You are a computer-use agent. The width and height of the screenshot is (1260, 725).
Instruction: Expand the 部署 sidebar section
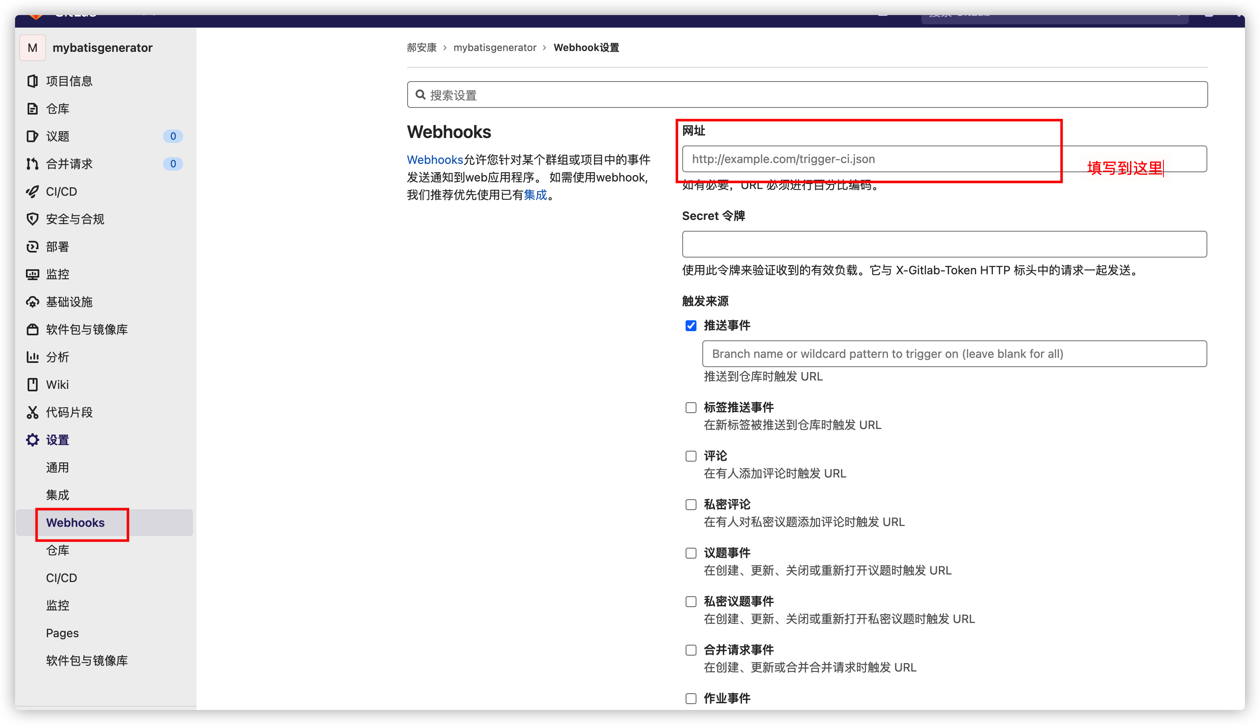coord(57,247)
